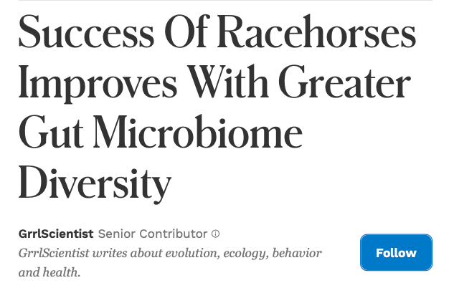Click the word Contributor in the byline
This screenshot has height=288, width=449.
[x=169, y=234]
